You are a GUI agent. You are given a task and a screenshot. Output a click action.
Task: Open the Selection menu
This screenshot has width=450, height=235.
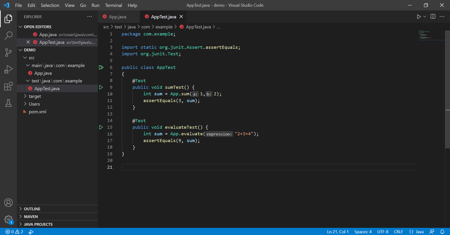coord(50,5)
